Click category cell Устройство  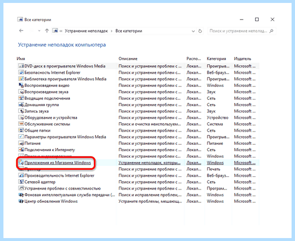tap(217, 118)
